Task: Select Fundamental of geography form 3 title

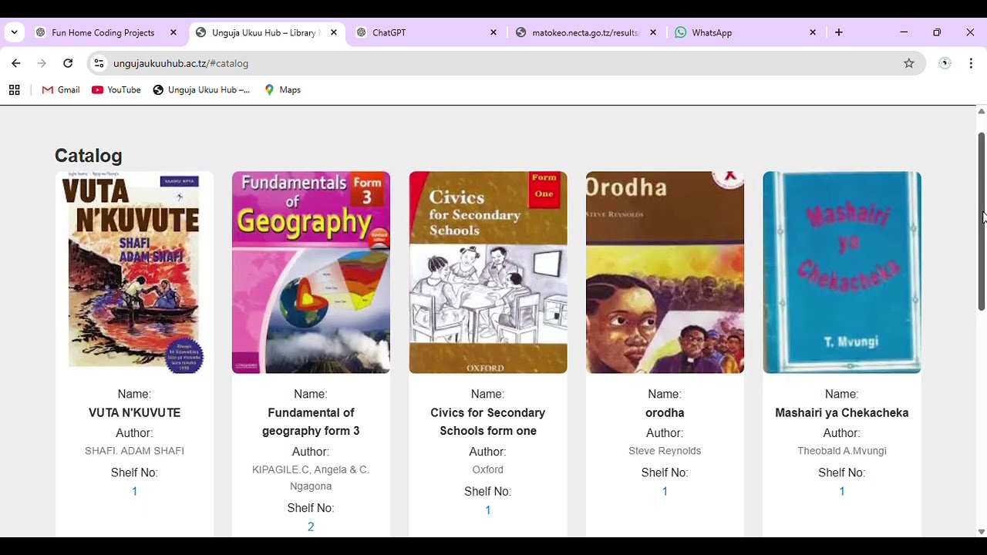Action: [x=311, y=422]
